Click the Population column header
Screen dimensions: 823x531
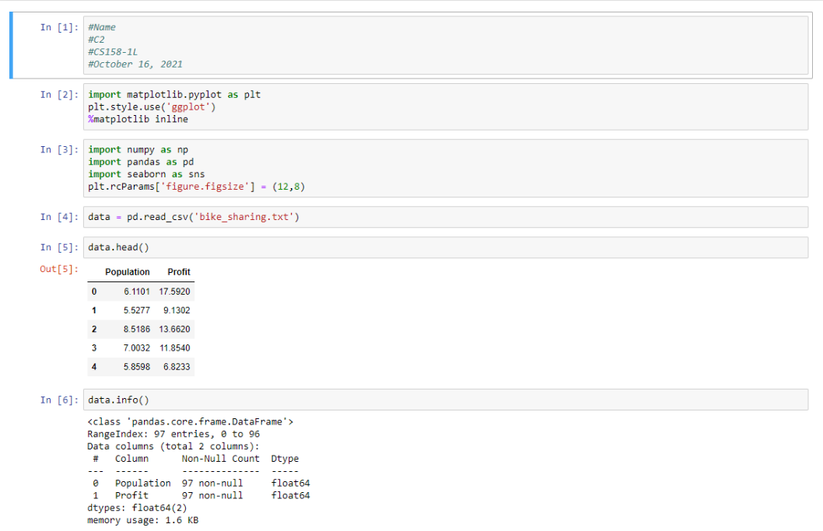(127, 272)
